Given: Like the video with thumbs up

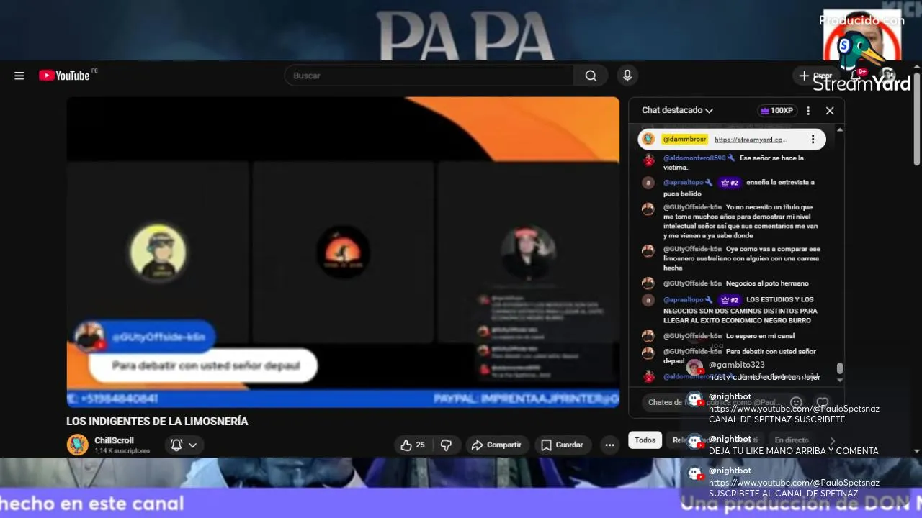Looking at the screenshot, I should click(413, 445).
